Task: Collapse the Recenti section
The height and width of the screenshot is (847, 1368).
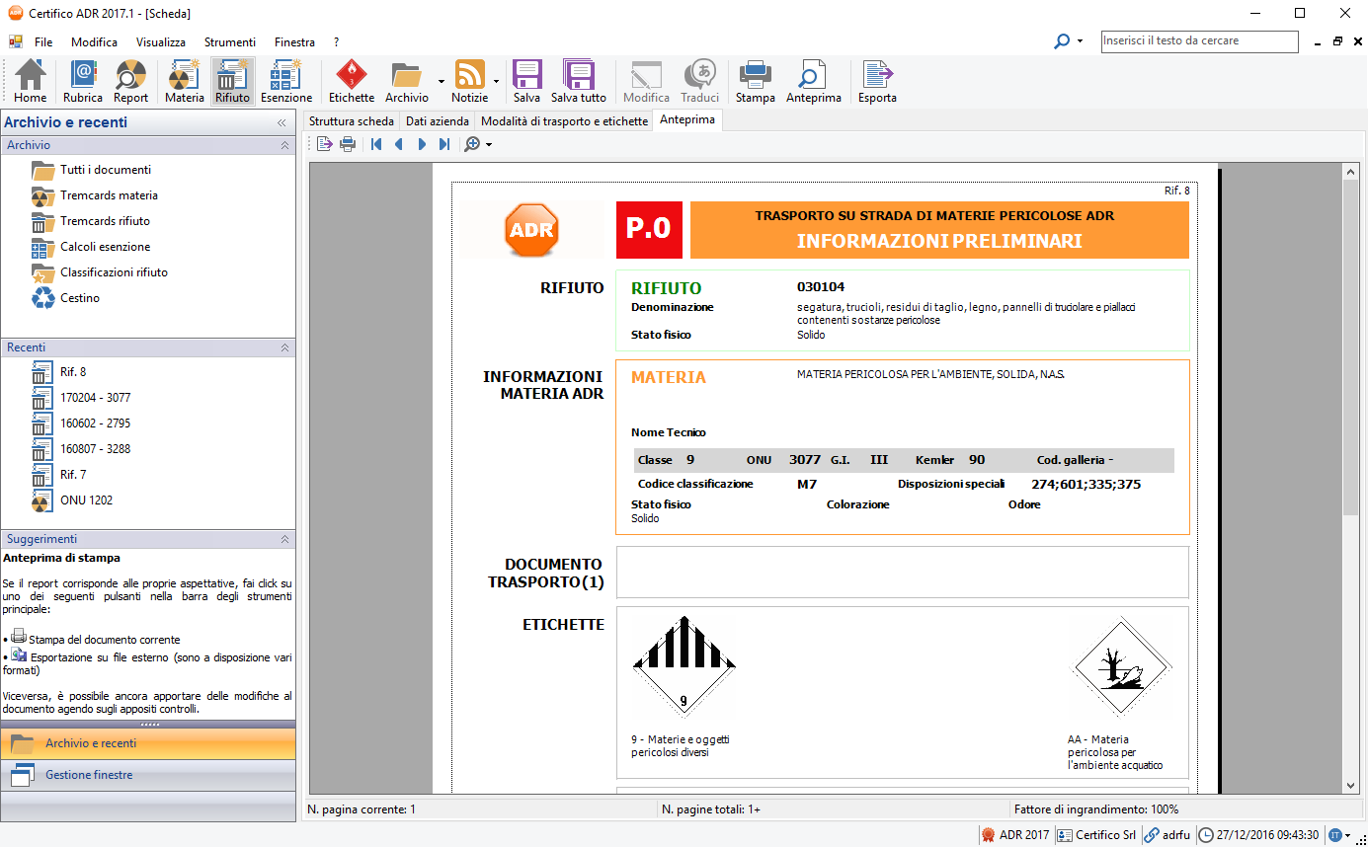Action: tap(283, 347)
